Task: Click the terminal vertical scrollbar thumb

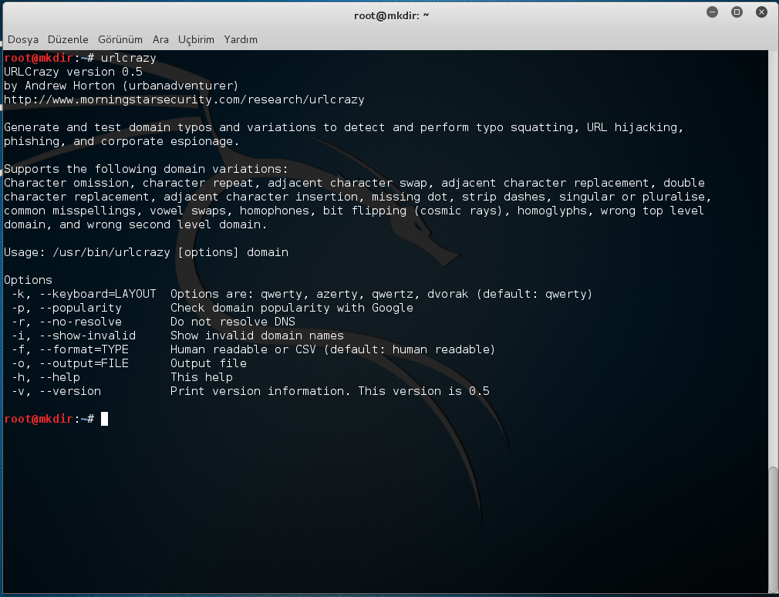Action: [773, 528]
